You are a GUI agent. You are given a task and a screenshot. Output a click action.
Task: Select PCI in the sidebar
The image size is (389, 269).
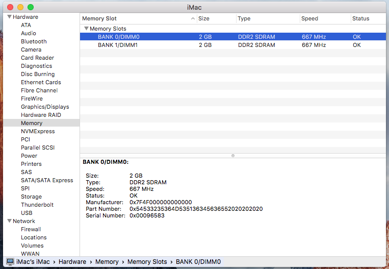coord(25,139)
